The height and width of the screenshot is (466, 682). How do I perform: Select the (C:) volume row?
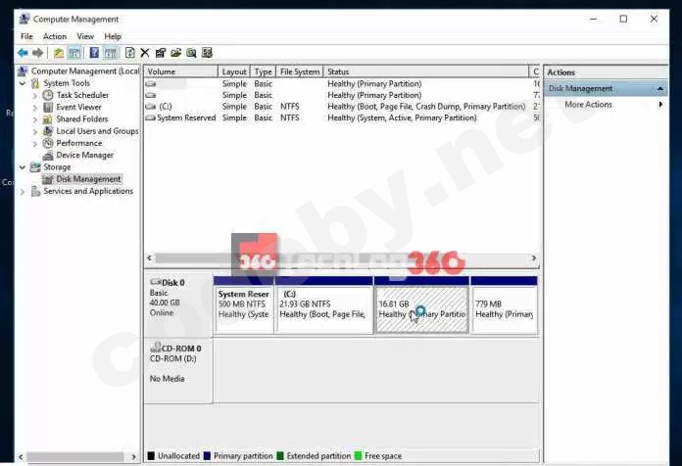pyautogui.click(x=342, y=107)
